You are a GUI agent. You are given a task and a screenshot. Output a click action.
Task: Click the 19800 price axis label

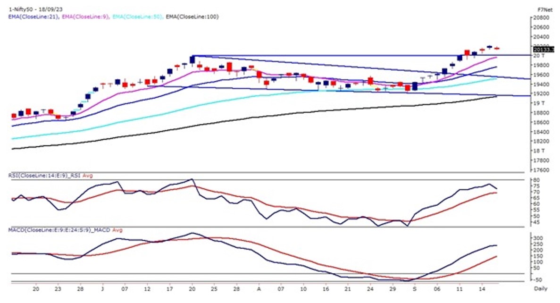pos(542,65)
